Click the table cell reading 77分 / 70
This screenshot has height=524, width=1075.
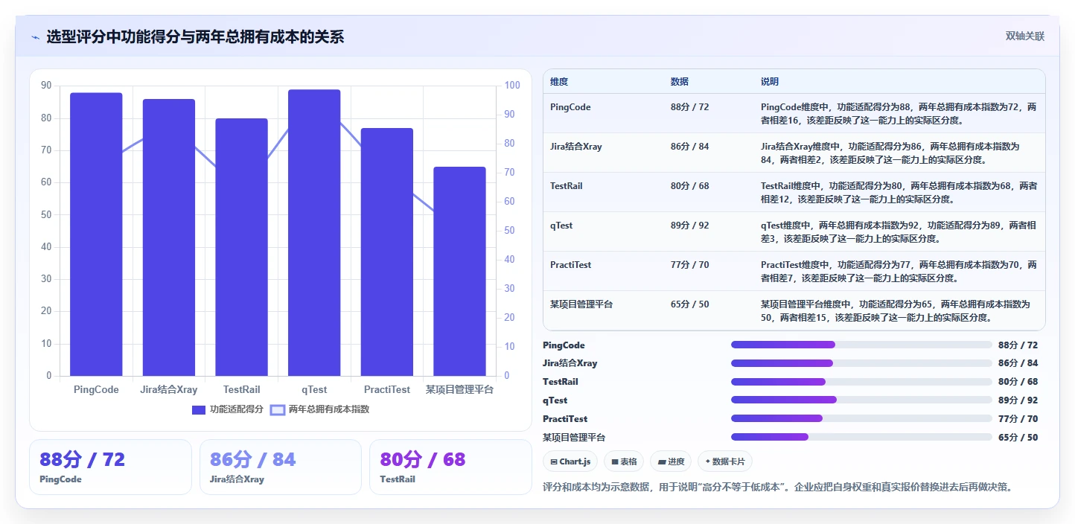pyautogui.click(x=689, y=265)
